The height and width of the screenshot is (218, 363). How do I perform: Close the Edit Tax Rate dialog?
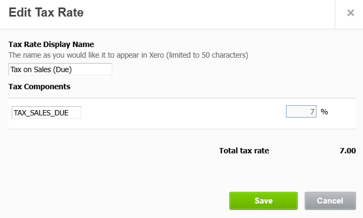(x=351, y=13)
